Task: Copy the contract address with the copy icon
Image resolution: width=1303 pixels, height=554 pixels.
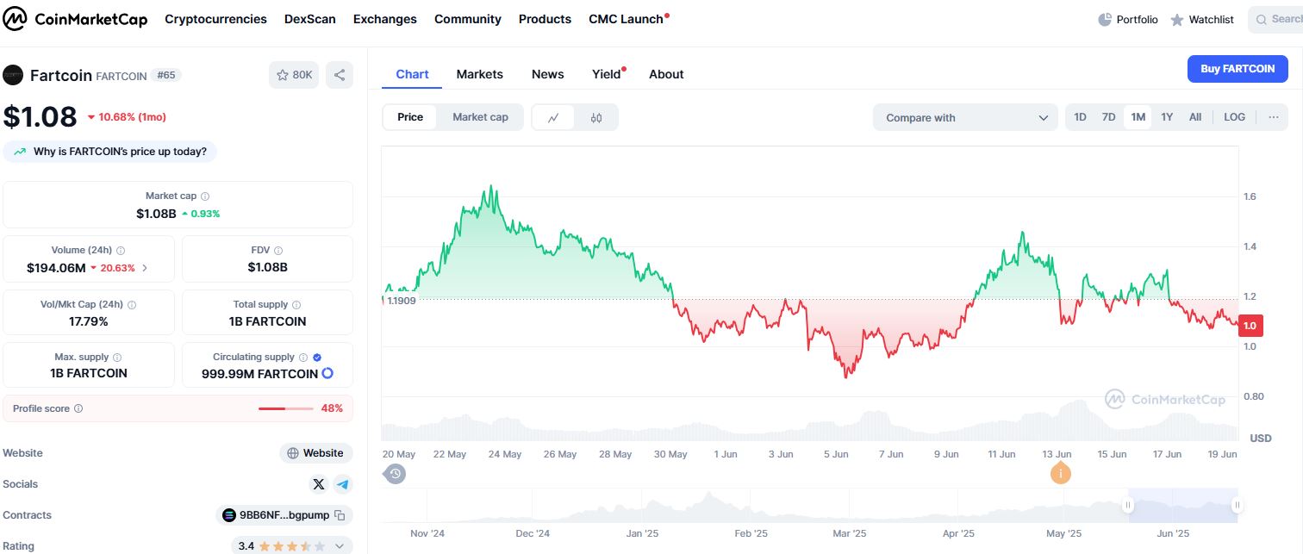Action: [340, 515]
